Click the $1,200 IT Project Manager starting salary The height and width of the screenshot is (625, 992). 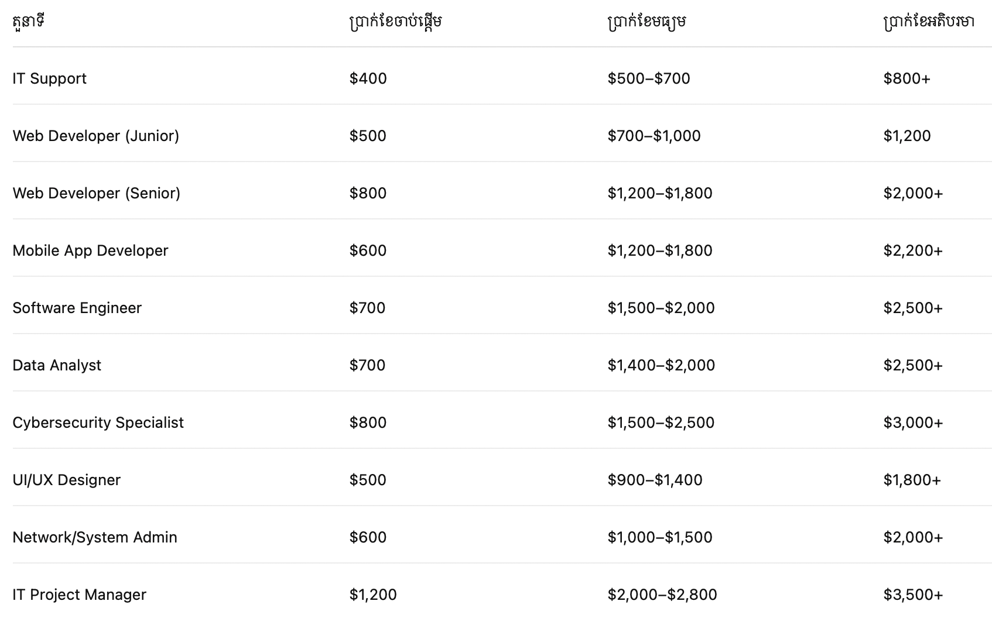pos(373,595)
